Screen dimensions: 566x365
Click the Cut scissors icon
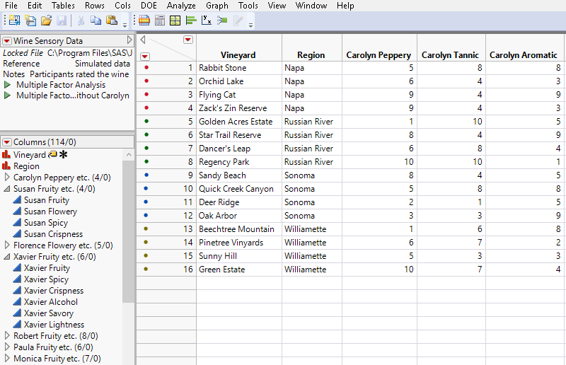81,21
